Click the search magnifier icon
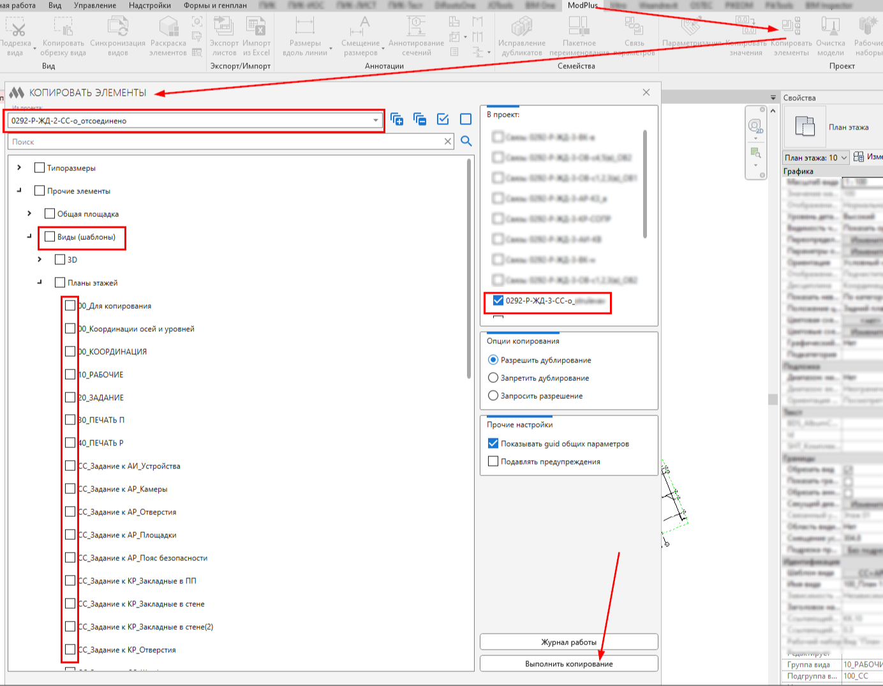This screenshot has height=686, width=883. (x=466, y=142)
